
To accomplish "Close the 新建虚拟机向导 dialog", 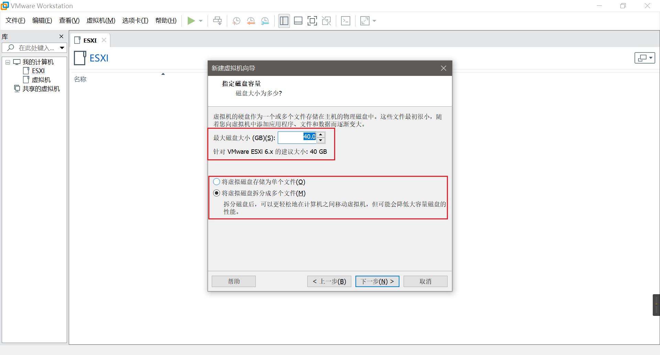I will (x=443, y=68).
